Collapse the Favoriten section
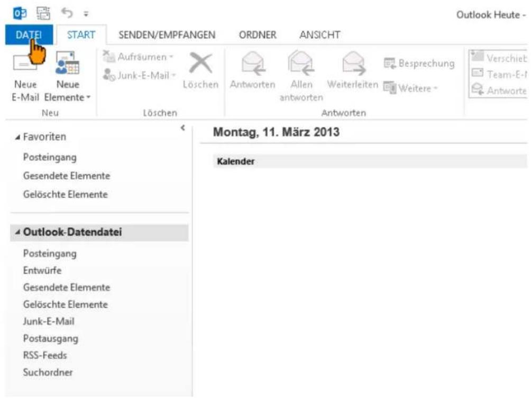Image resolution: width=531 pixels, height=398 pixels. point(17,137)
